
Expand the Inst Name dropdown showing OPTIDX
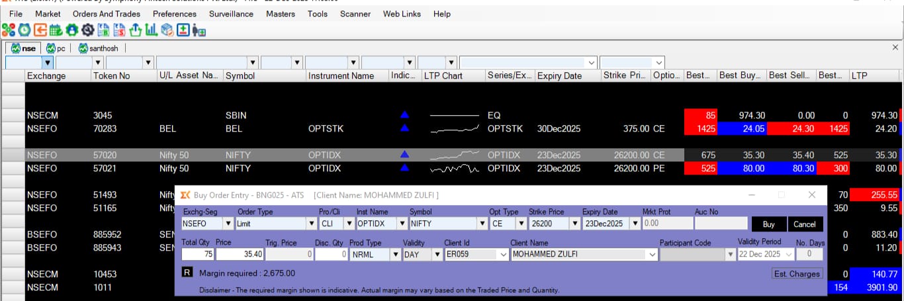coord(401,224)
